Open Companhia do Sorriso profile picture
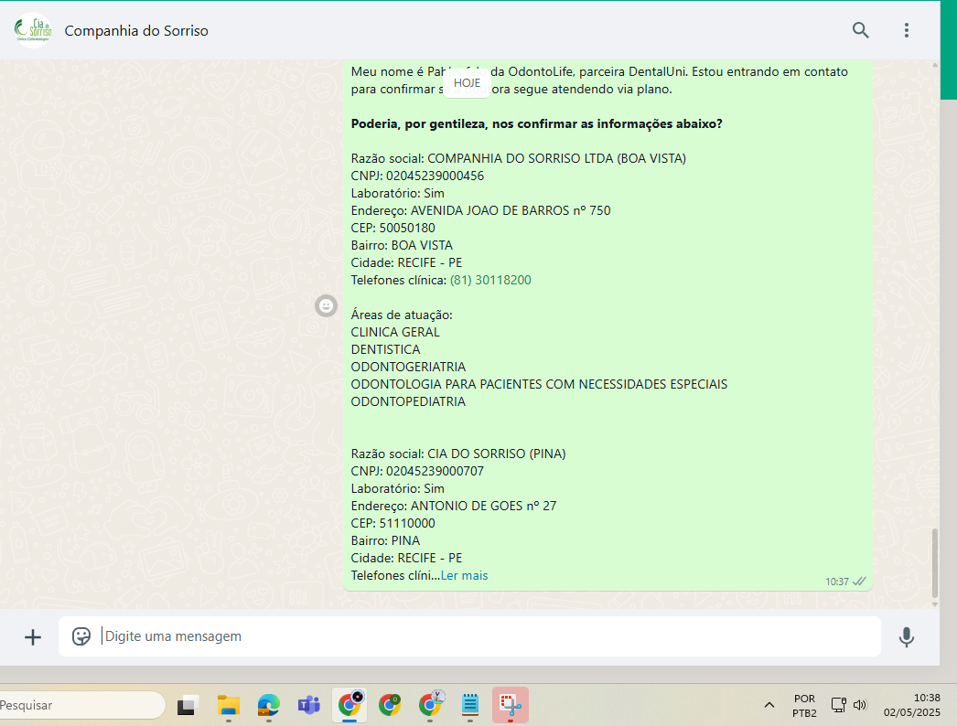The height and width of the screenshot is (726, 957). pyautogui.click(x=33, y=30)
